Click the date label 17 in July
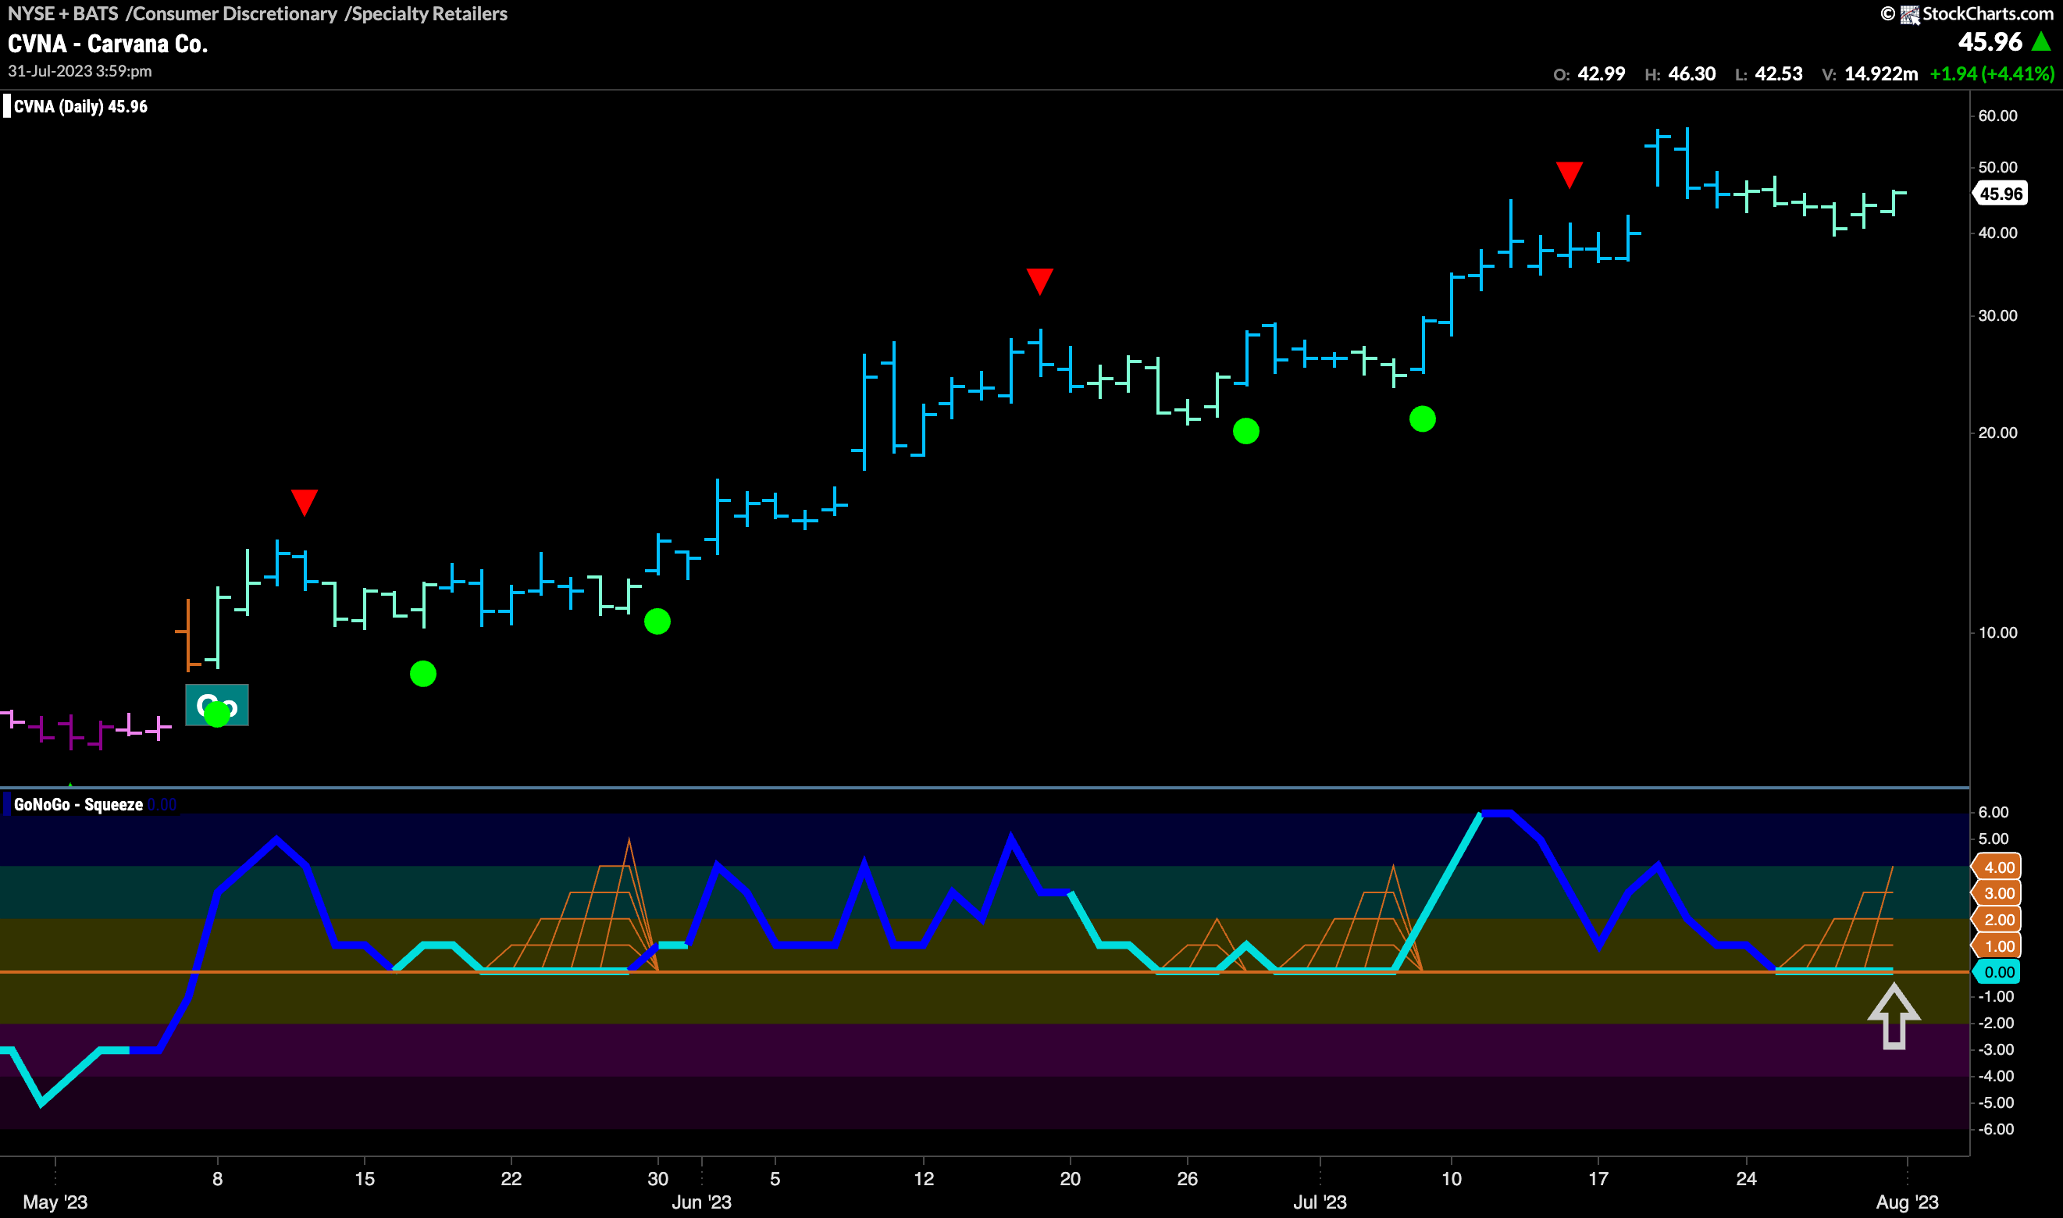 pyautogui.click(x=1598, y=1179)
